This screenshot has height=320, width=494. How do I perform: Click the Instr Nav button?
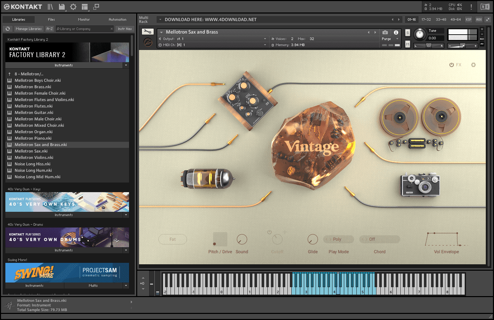(125, 29)
